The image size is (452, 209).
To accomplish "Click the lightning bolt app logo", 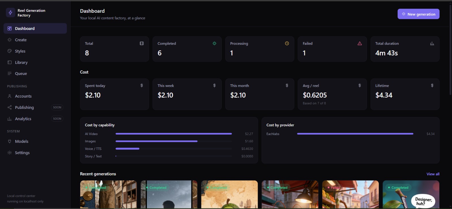I will click(x=10, y=12).
